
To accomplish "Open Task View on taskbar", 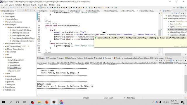I will pyautogui.click(x=25, y=102).
